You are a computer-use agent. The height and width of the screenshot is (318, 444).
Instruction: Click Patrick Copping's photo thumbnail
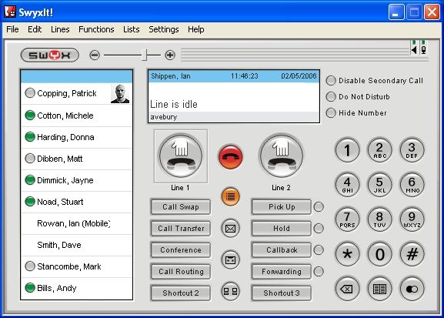(120, 93)
